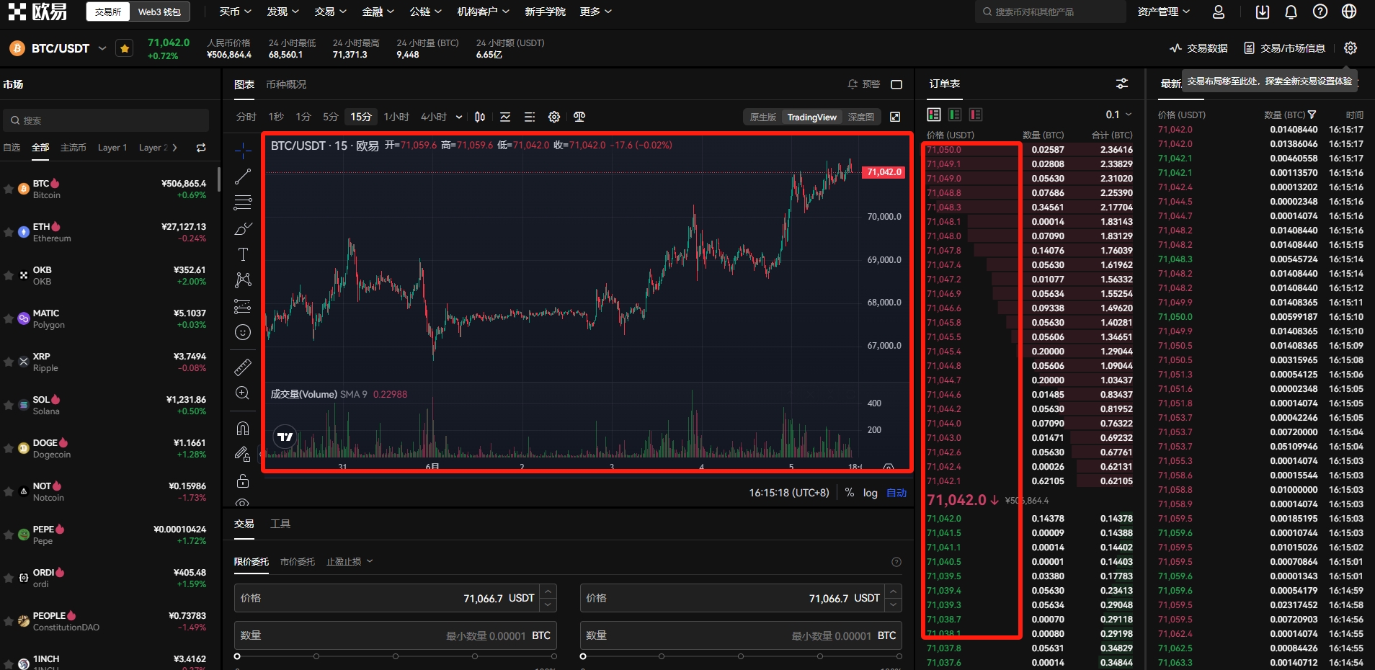Viewport: 1375px width, 670px height.
Task: Switch to 原生版 chart view
Action: coord(763,117)
